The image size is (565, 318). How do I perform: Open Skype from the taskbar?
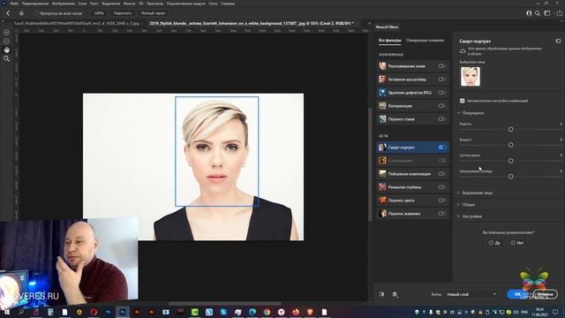click(223, 312)
